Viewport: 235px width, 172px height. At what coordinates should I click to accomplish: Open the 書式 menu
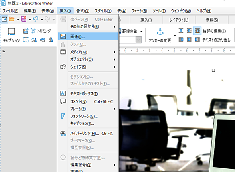(x=83, y=11)
